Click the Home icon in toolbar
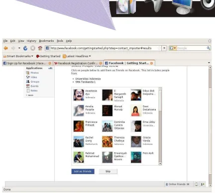Viewport: 215px width, 193px height. tap(40, 48)
